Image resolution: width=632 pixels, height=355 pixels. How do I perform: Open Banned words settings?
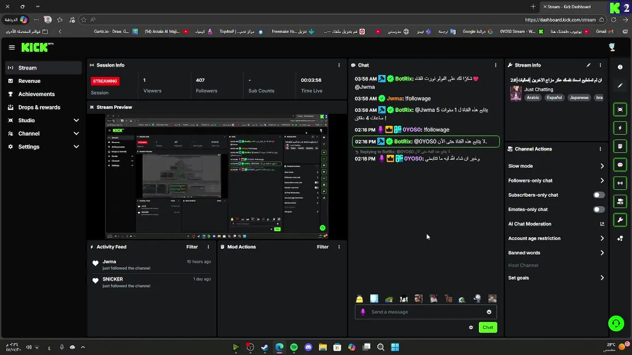(556, 253)
